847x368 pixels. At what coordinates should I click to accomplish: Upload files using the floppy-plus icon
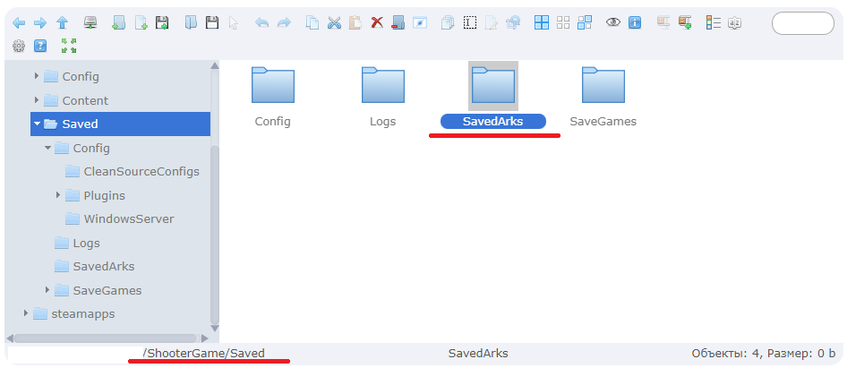click(162, 22)
